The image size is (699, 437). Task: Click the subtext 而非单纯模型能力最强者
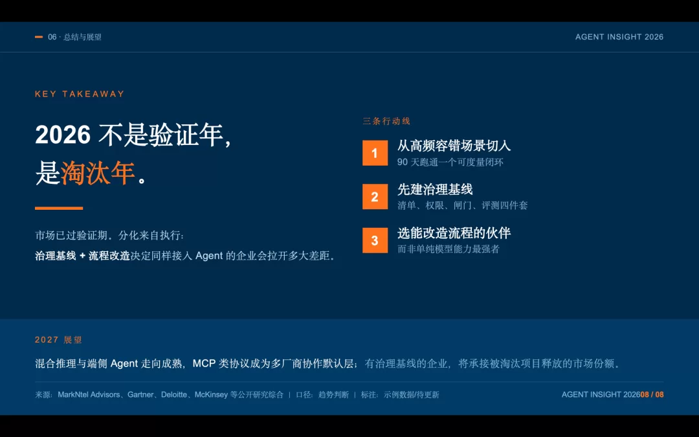point(448,249)
